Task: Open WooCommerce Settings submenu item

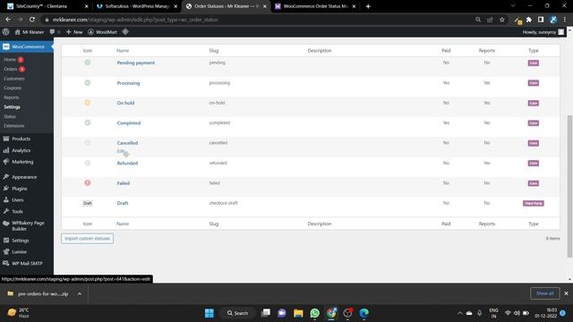Action: (12, 107)
